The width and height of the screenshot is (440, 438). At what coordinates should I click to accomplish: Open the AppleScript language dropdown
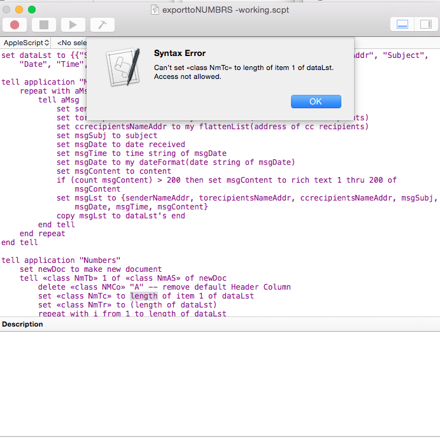pos(26,43)
